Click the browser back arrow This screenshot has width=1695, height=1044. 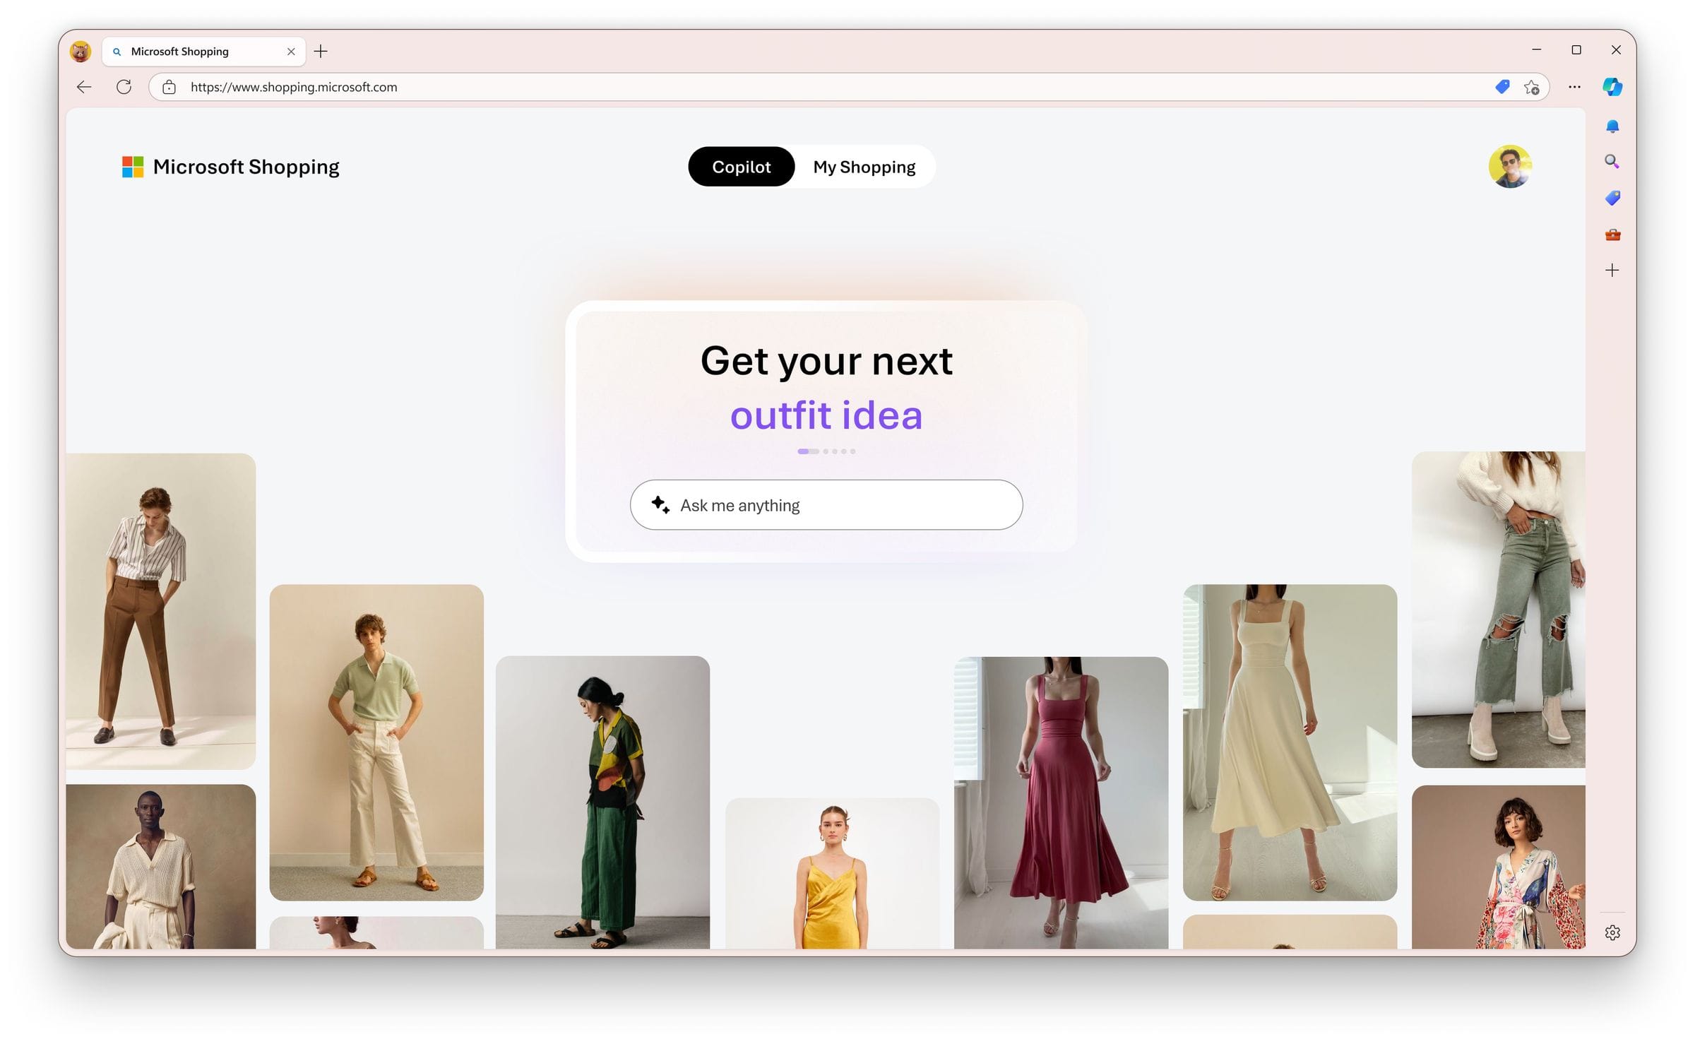[84, 87]
